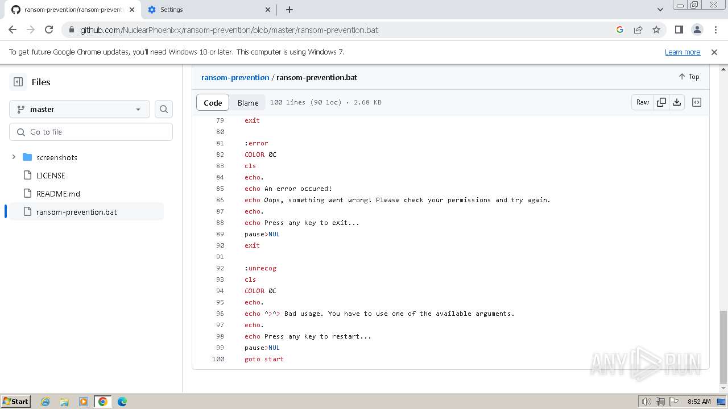The width and height of the screenshot is (728, 409).
Task: Collapse the Files side panel icon
Action: pyautogui.click(x=18, y=82)
